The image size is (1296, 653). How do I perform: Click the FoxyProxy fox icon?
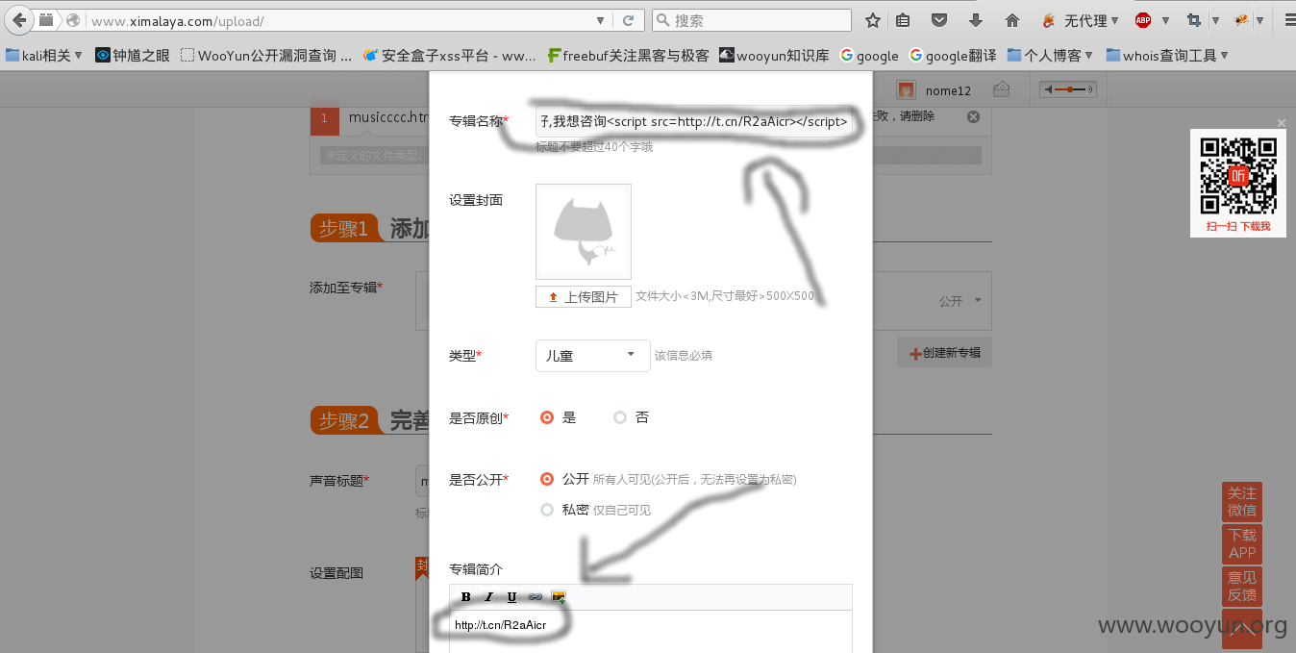click(1048, 20)
